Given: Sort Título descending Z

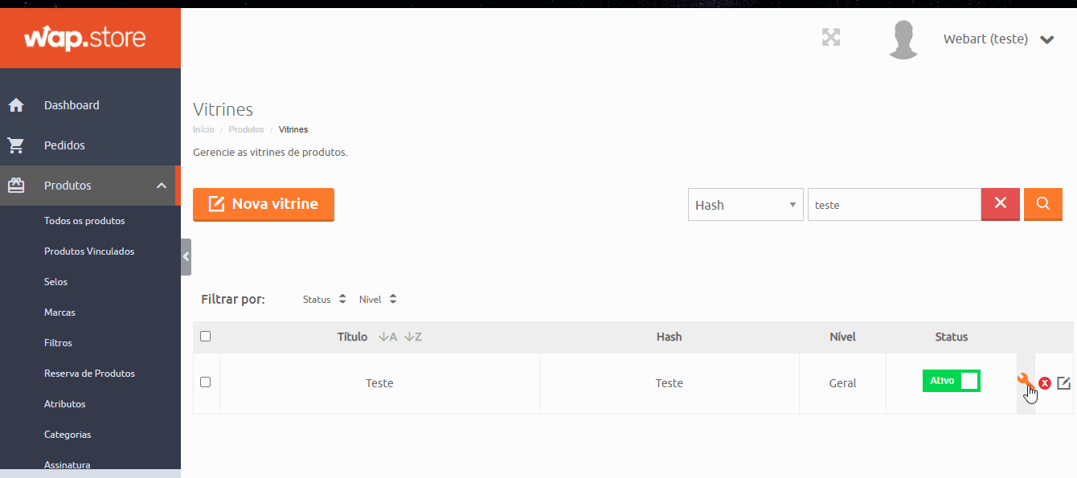Looking at the screenshot, I should coord(413,337).
